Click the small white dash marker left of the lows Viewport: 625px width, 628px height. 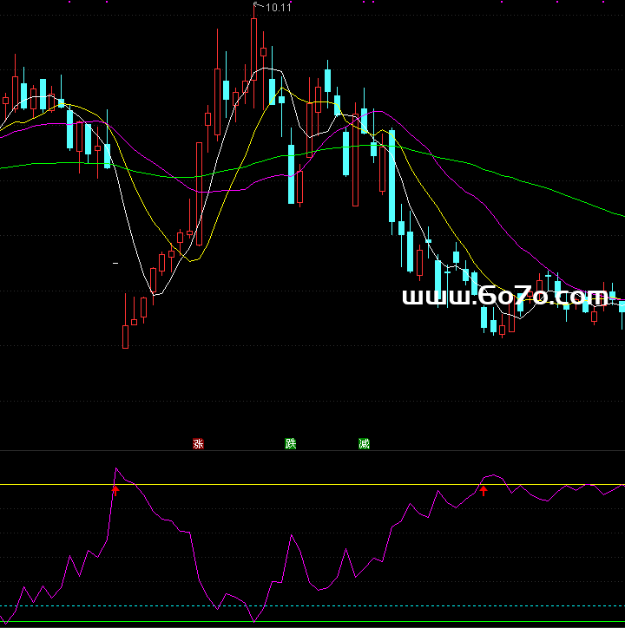pos(115,262)
